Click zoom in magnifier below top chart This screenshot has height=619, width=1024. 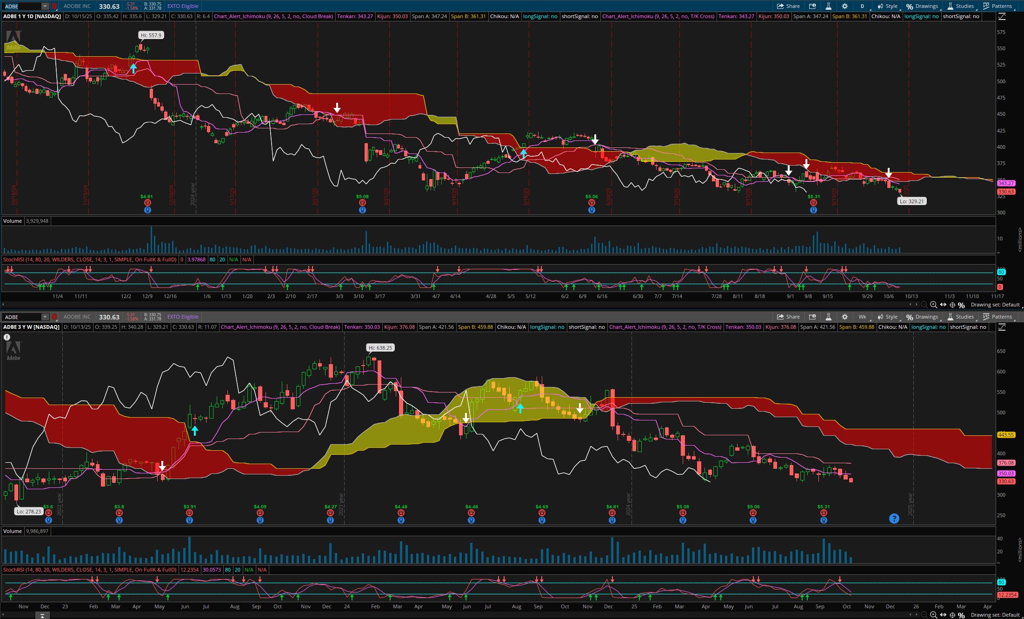(x=933, y=305)
